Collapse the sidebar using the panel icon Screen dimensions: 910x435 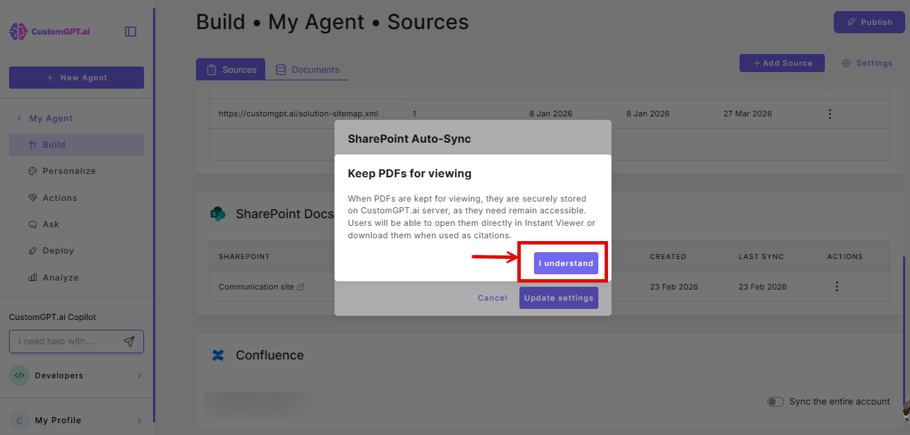click(x=130, y=30)
